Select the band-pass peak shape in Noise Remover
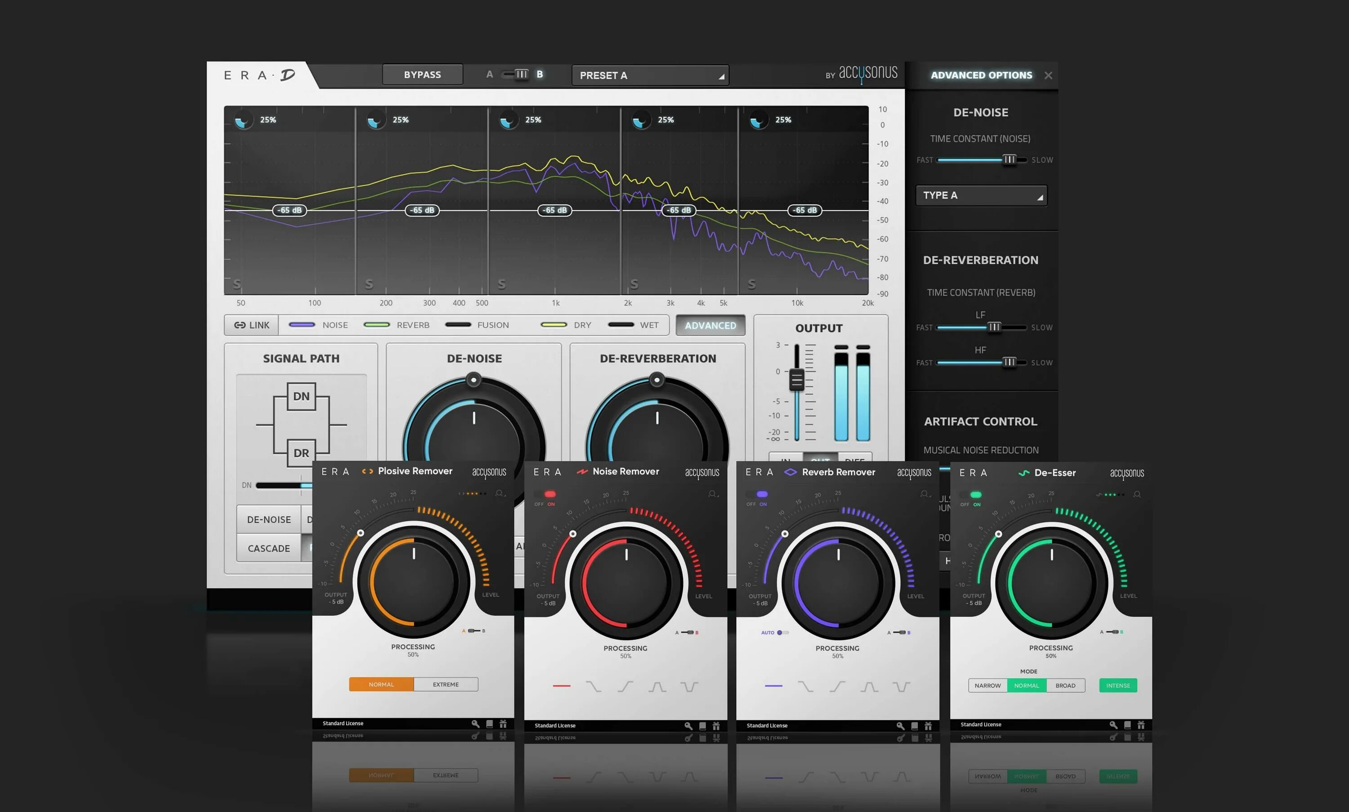The height and width of the screenshot is (812, 1349). [657, 686]
